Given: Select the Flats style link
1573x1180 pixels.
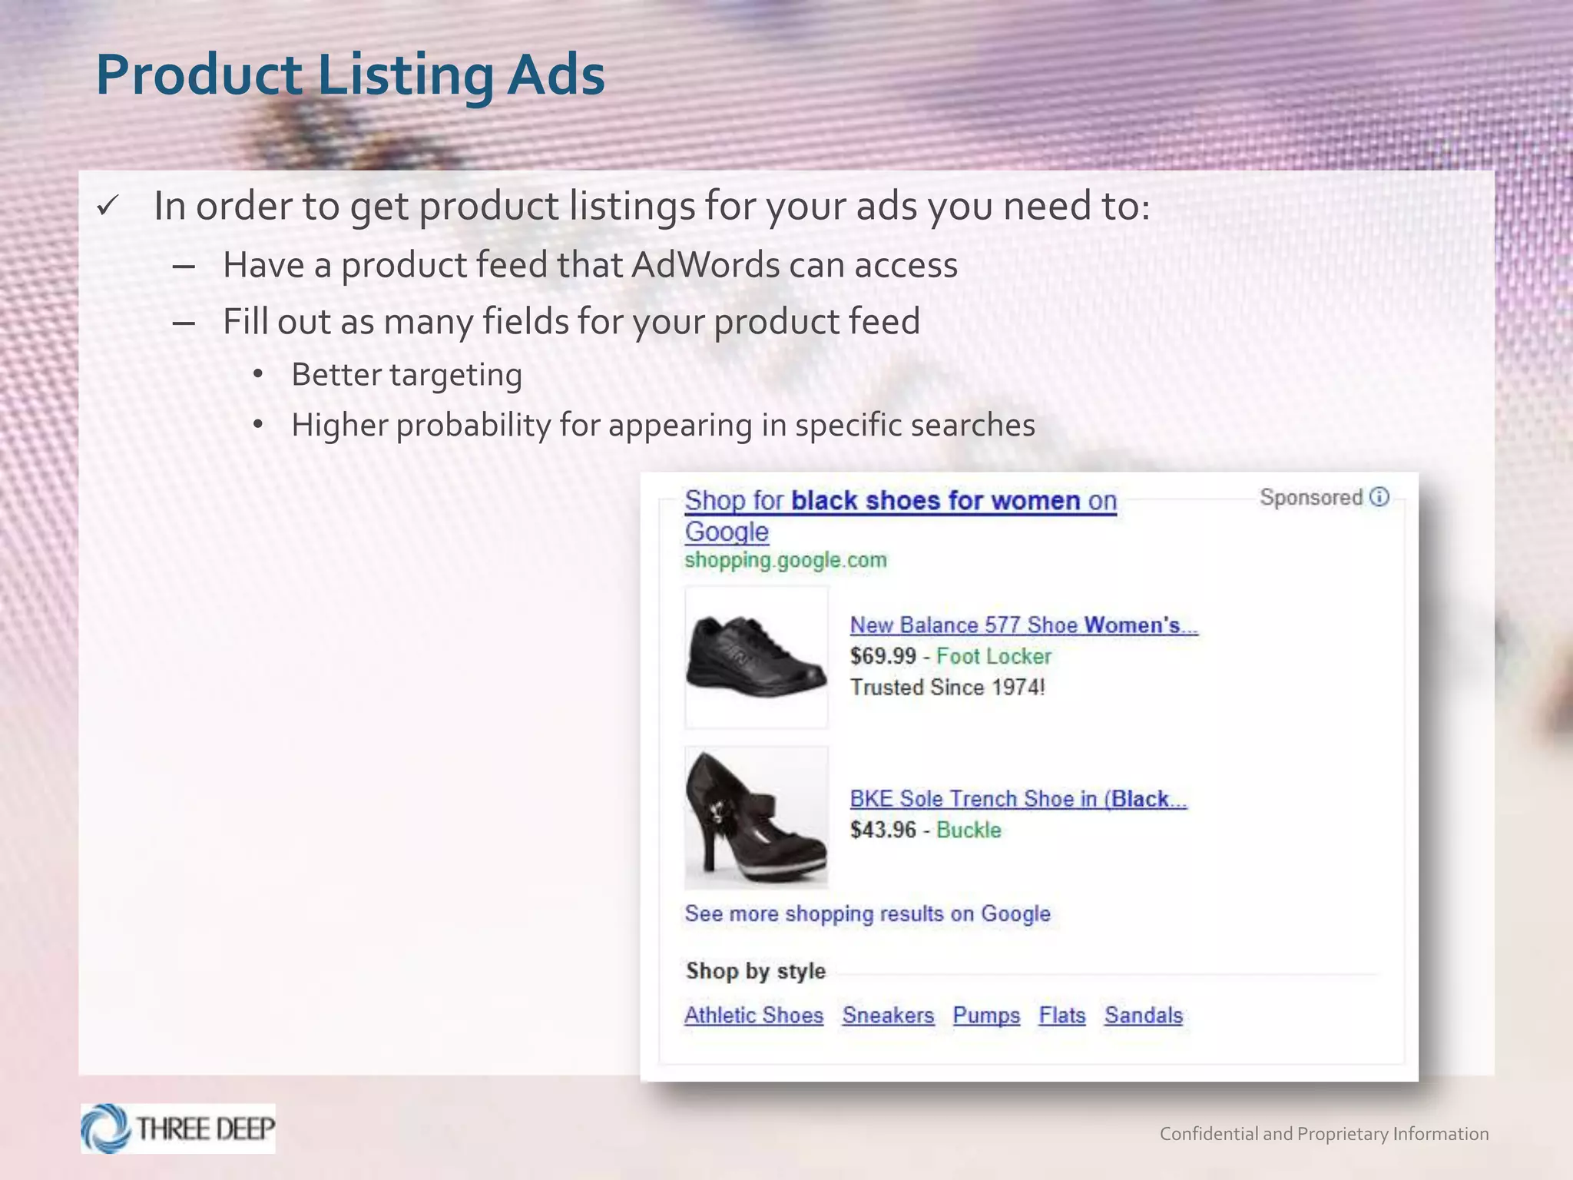Looking at the screenshot, I should (1062, 1015).
